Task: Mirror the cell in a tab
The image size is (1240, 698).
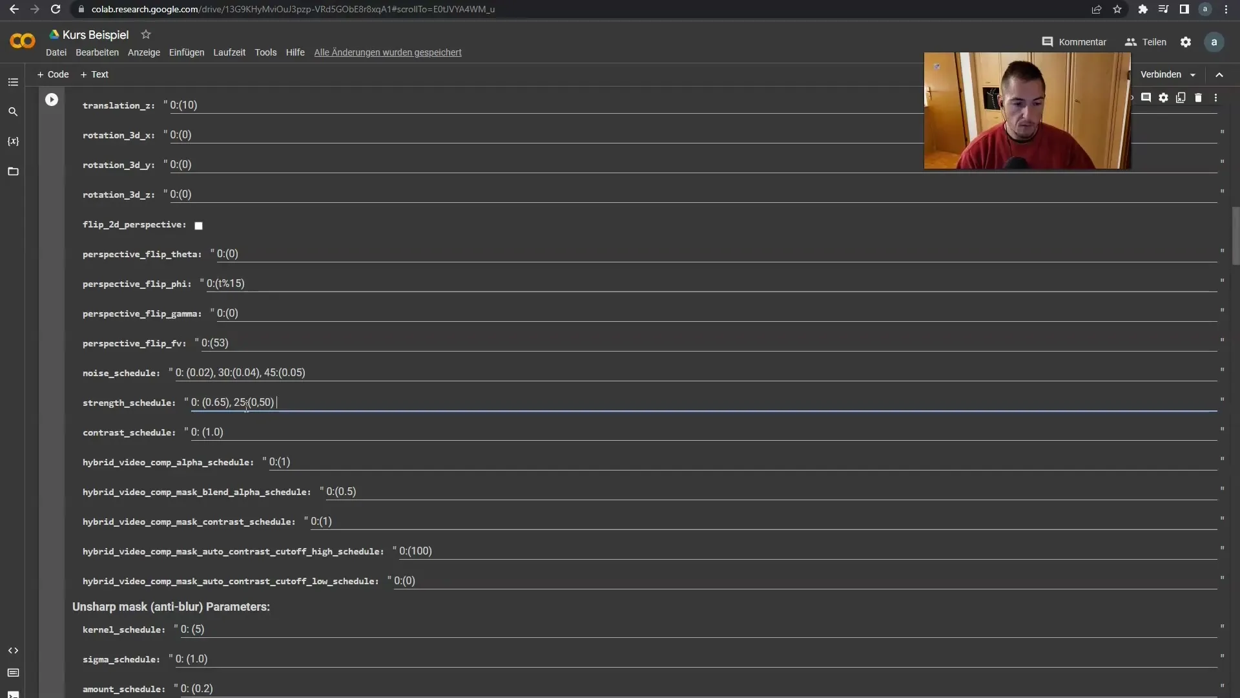Action: (x=1181, y=98)
